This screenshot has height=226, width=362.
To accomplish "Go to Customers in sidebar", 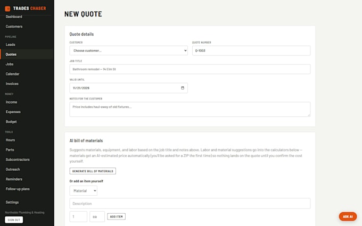I will (14, 27).
